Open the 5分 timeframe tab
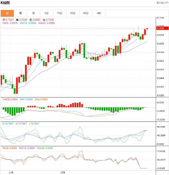Viewport: 169px width, 175px height. point(47,13)
